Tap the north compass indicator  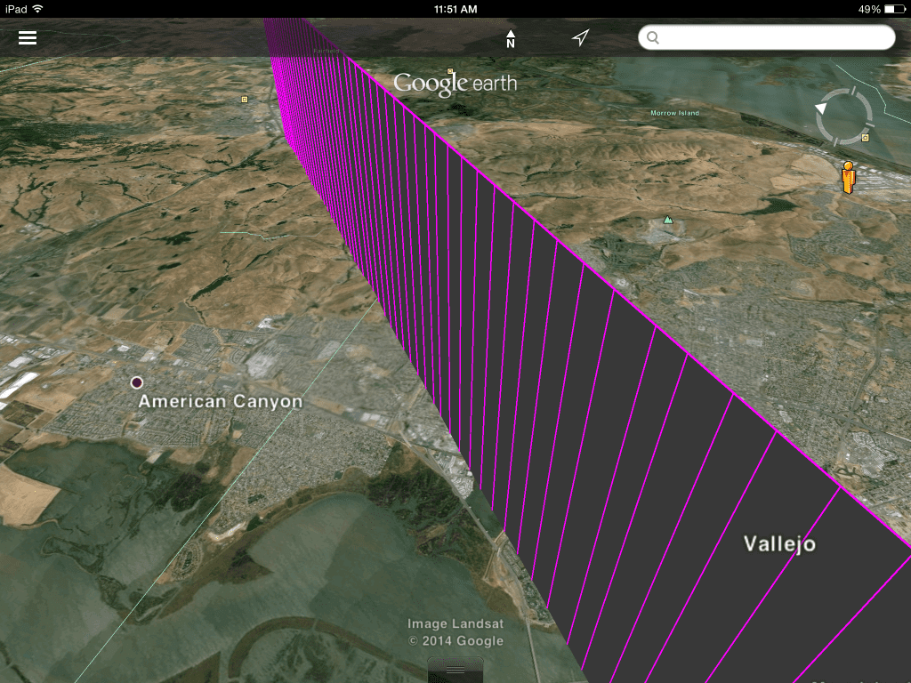[x=511, y=38]
